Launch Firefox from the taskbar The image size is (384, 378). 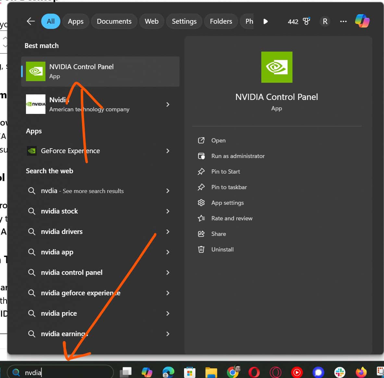361,372
